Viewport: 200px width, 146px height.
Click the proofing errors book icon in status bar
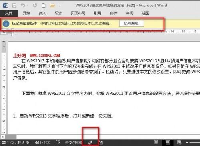pos(58,142)
